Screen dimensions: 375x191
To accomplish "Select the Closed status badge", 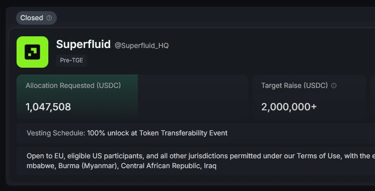I will [32, 18].
